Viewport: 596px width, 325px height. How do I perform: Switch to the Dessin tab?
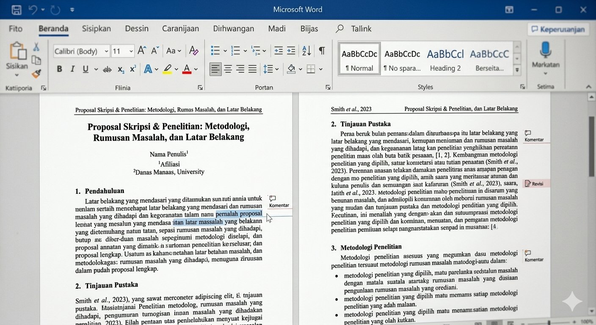pos(137,29)
